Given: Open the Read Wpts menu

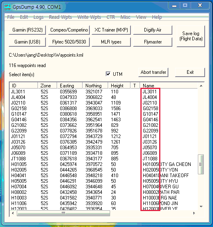Looking at the screenshot, I should coord(60,17).
